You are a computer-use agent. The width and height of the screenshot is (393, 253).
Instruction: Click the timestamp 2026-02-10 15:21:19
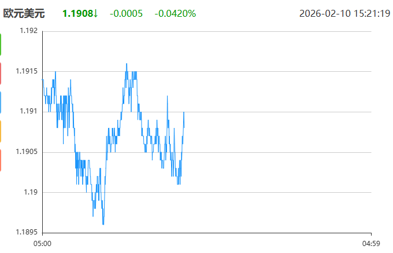[x=344, y=13]
